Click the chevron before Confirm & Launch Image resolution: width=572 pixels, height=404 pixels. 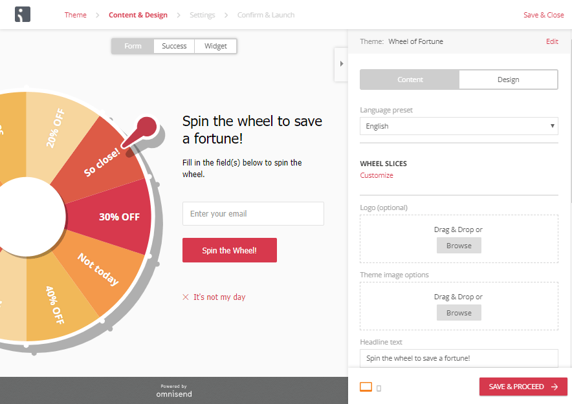(226, 15)
